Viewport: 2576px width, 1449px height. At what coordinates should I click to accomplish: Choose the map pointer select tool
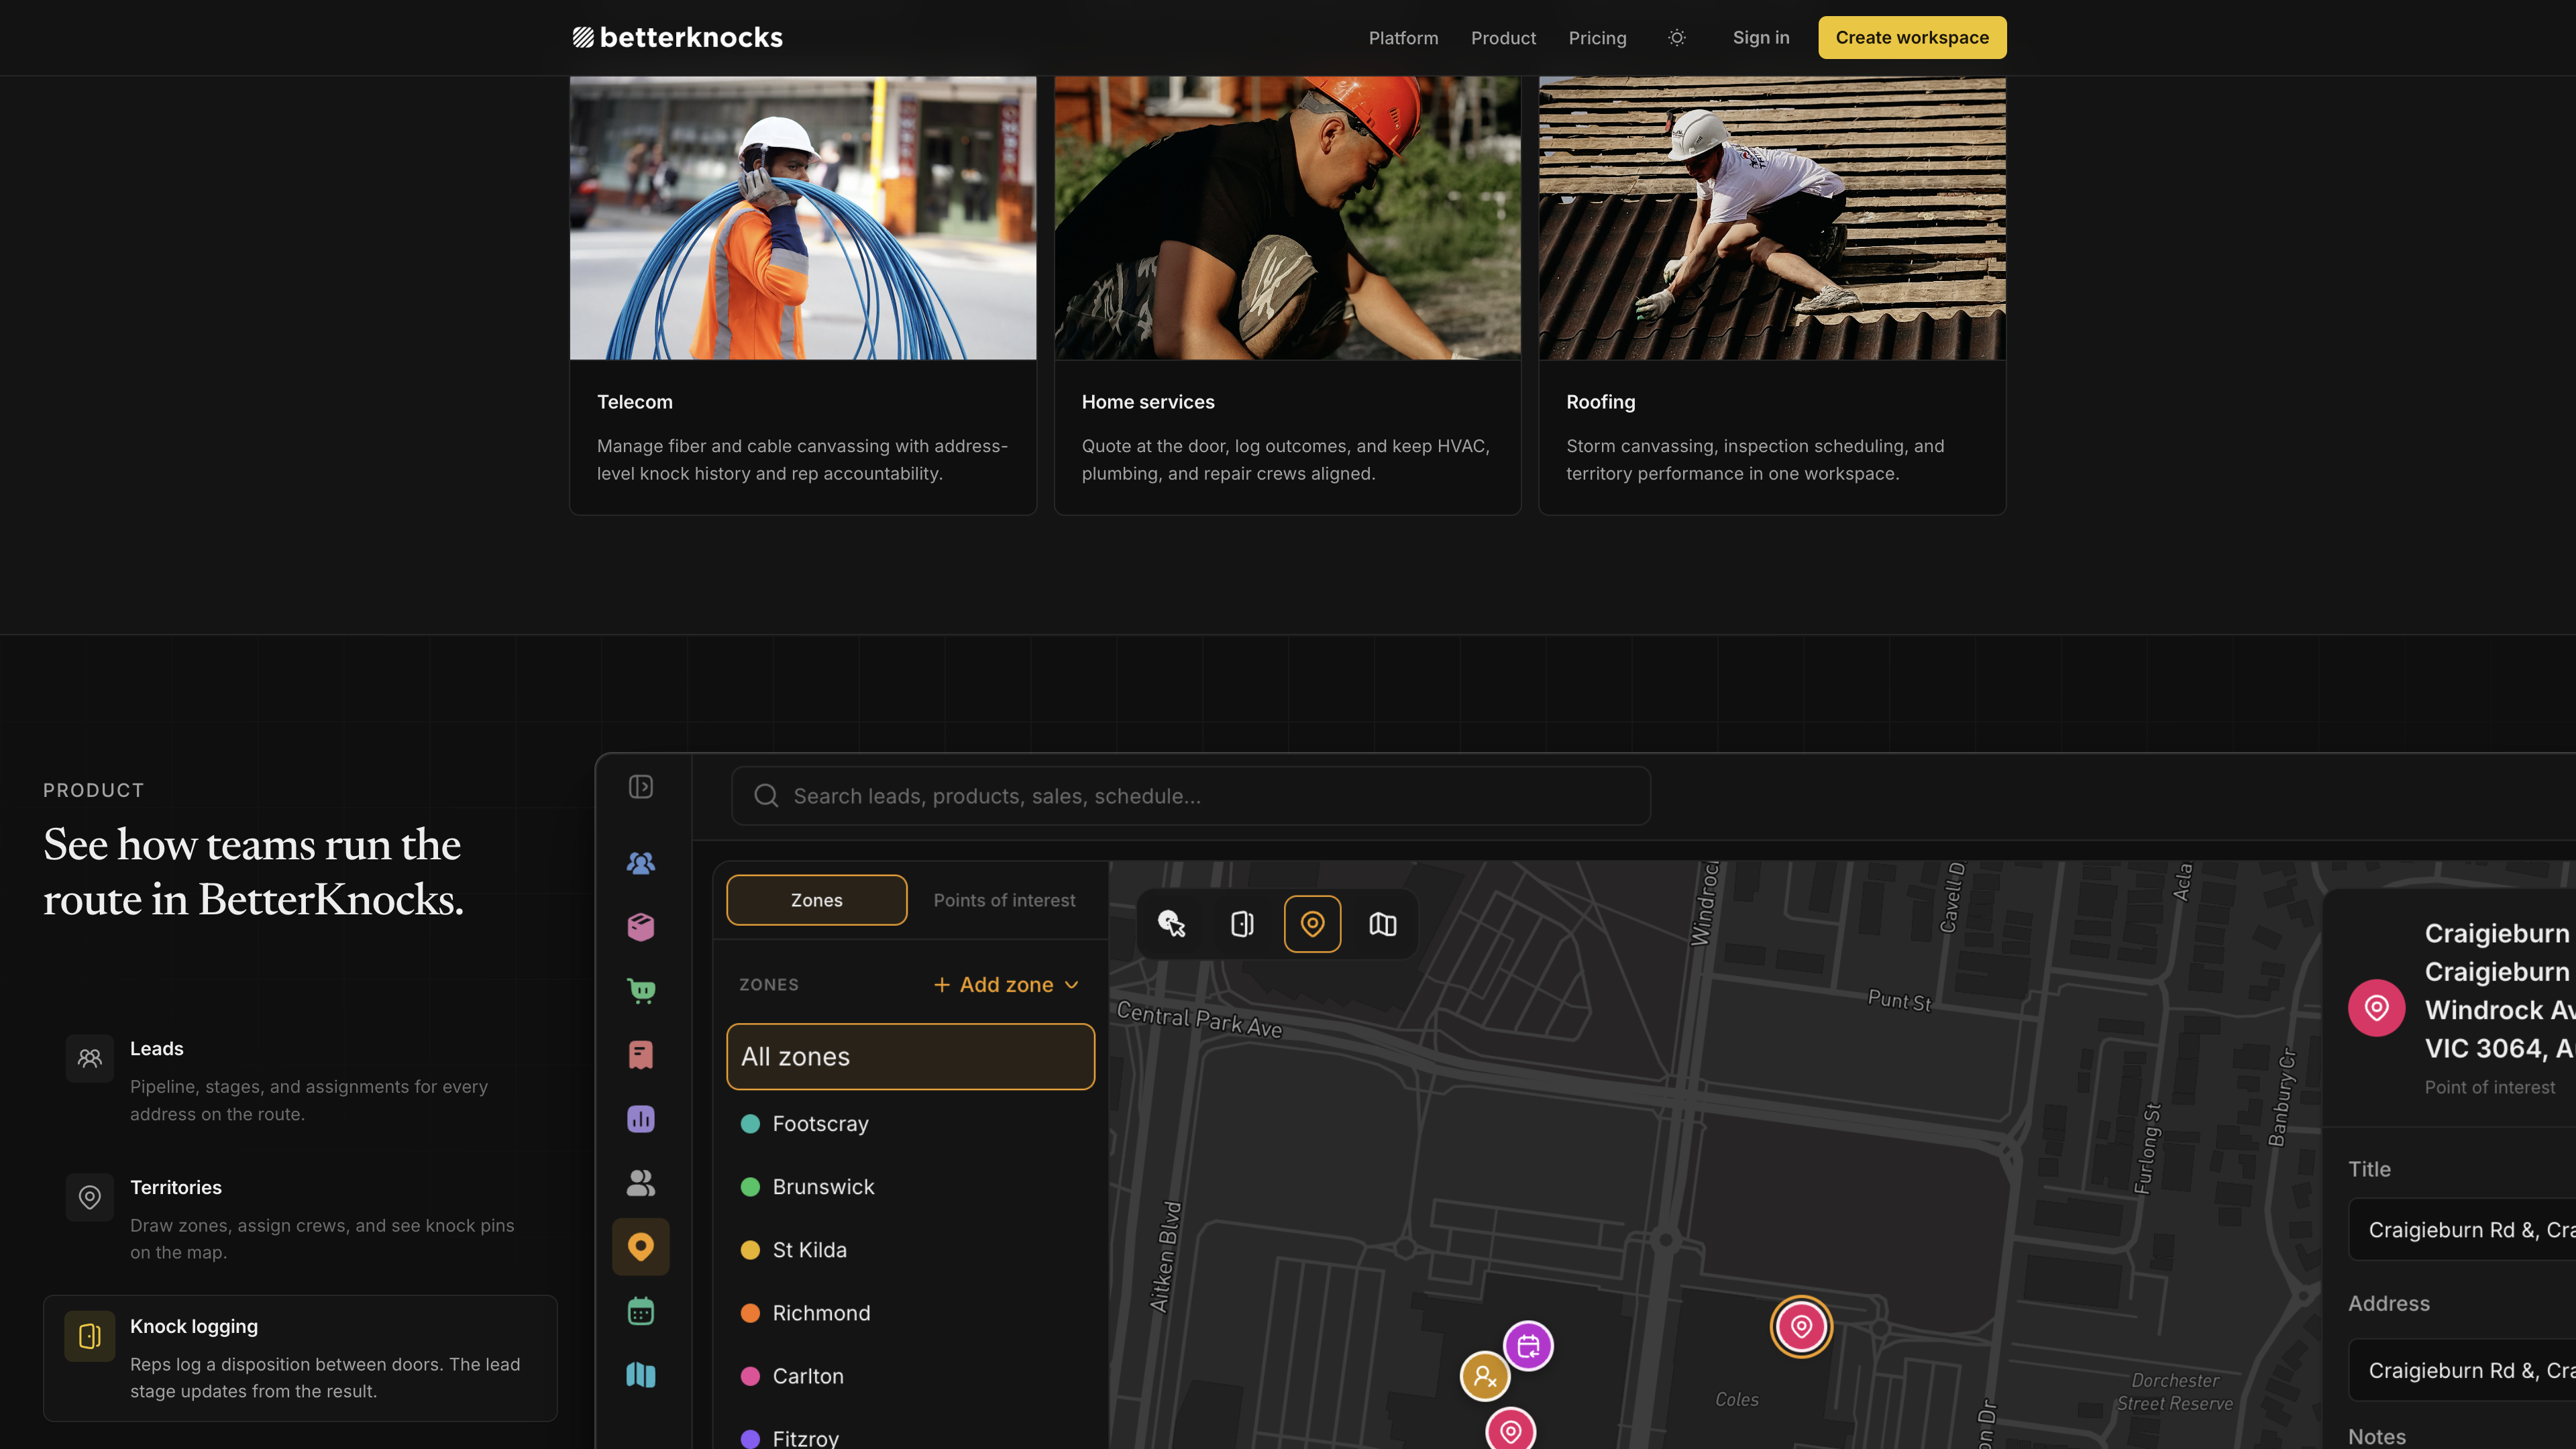pos(1172,924)
